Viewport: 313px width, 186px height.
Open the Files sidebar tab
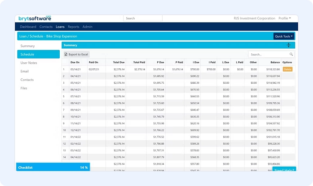point(38,88)
